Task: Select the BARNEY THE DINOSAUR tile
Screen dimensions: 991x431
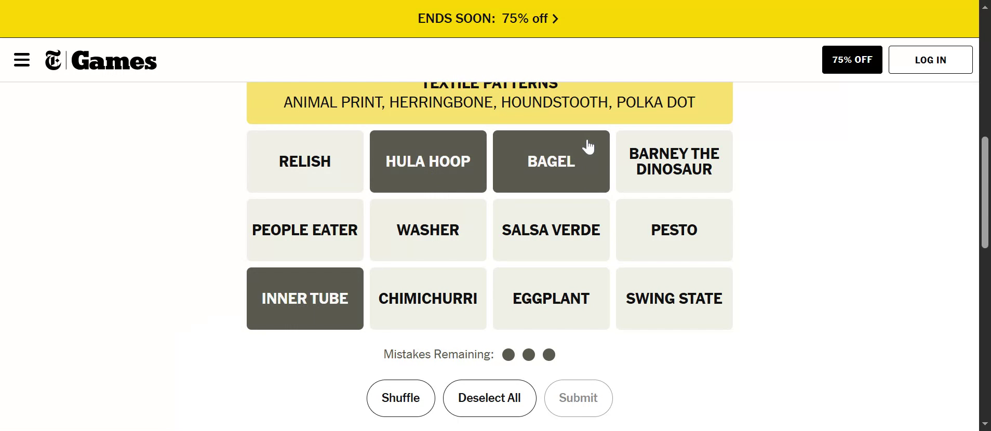Action: 674,161
